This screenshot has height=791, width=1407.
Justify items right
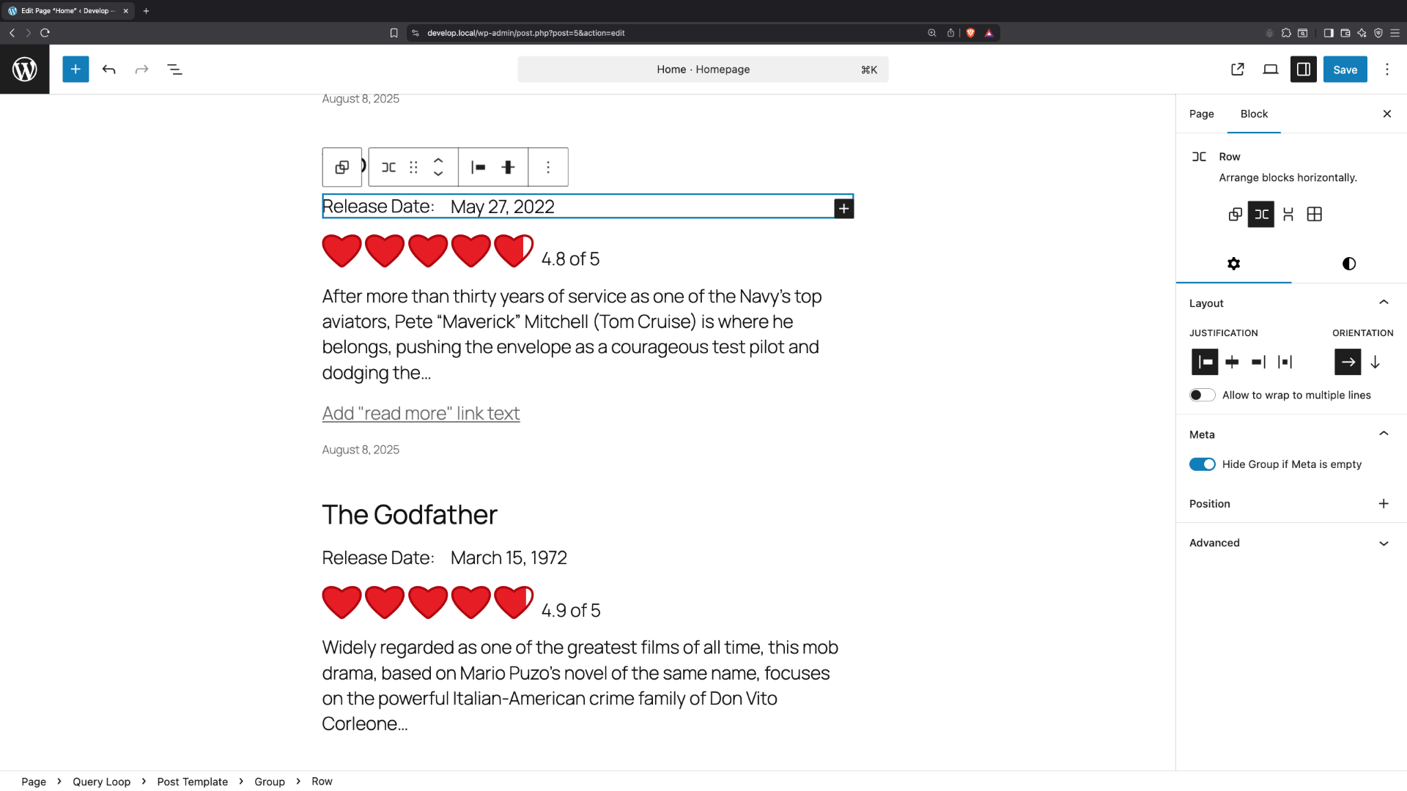tap(1258, 362)
